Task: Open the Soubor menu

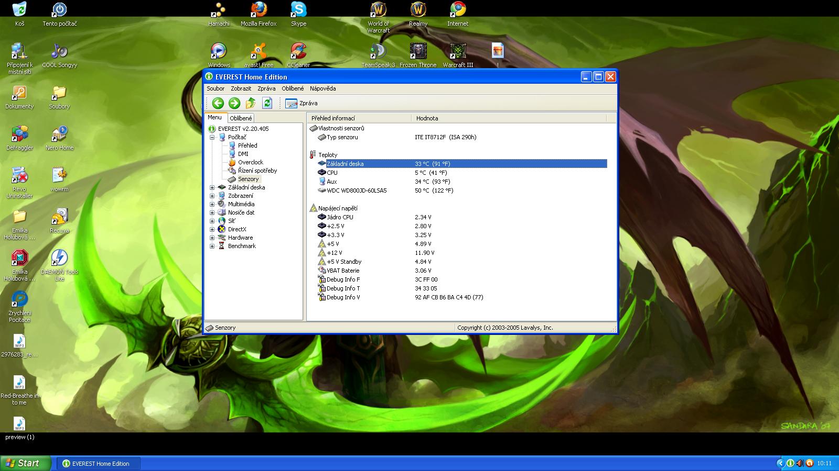Action: 216,88
